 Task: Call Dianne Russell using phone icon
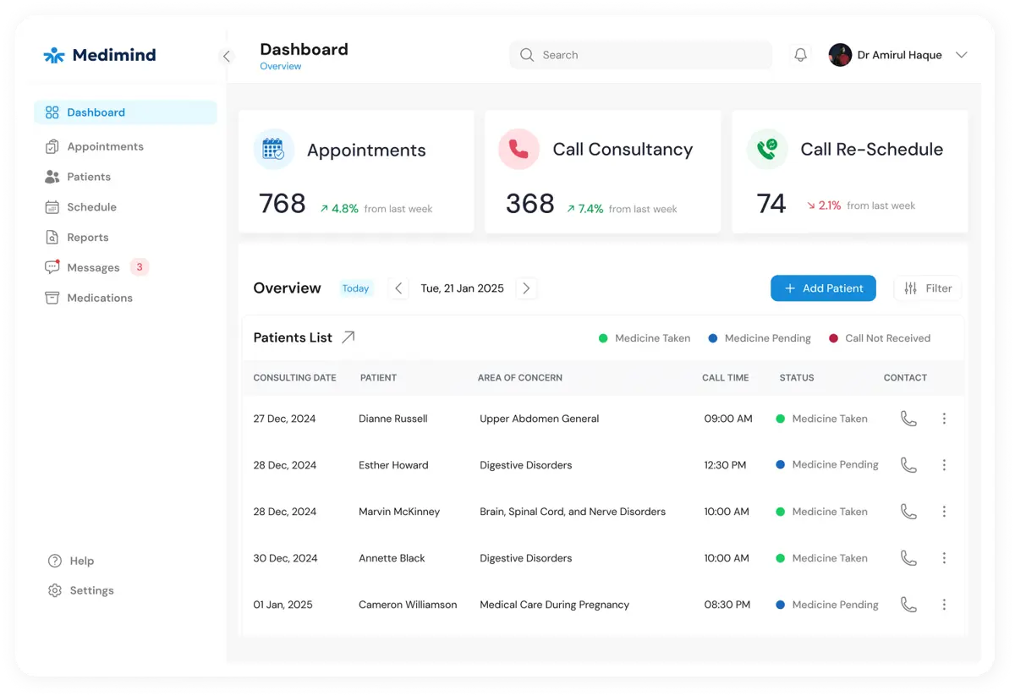tap(908, 419)
